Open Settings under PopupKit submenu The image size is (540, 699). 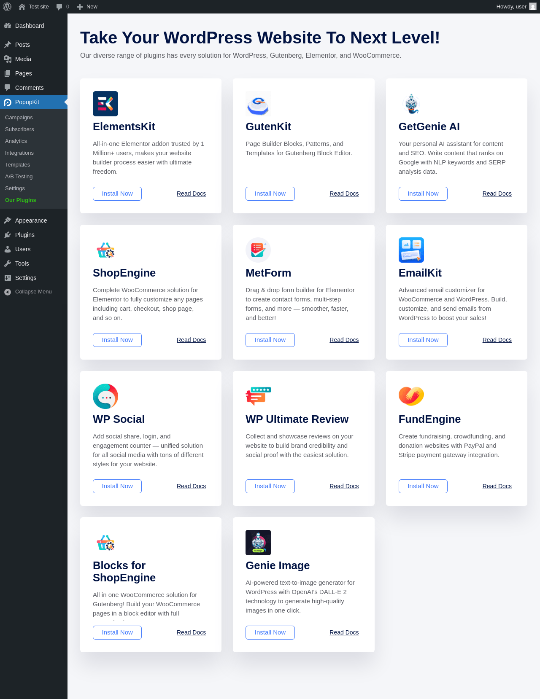(x=15, y=188)
